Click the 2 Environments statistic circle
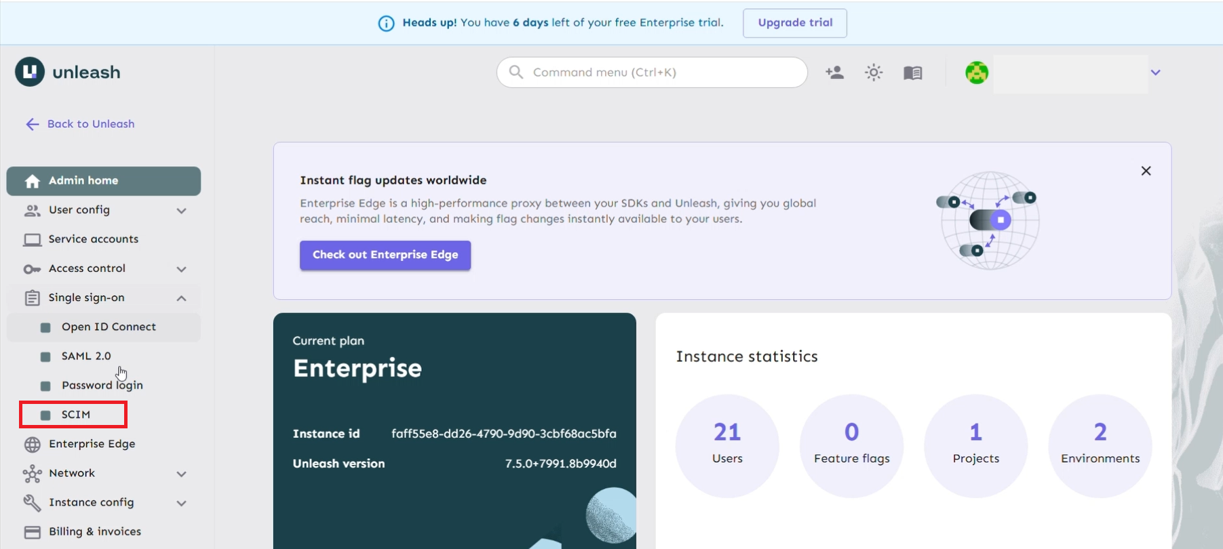This screenshot has height=549, width=1223. click(x=1100, y=446)
